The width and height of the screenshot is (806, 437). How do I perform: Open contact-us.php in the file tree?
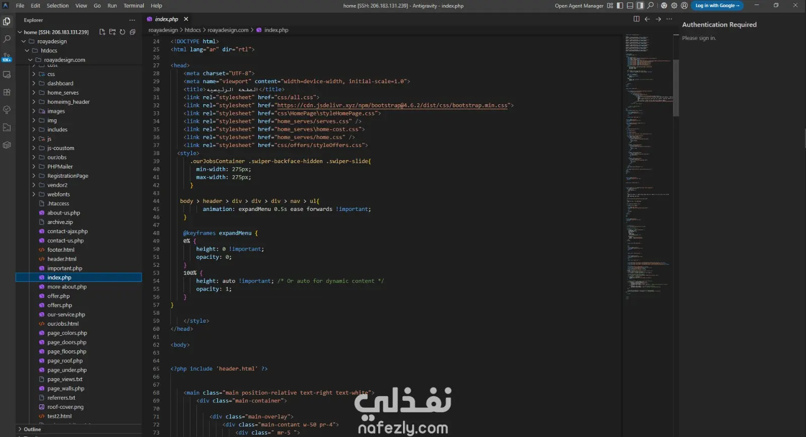[65, 241]
